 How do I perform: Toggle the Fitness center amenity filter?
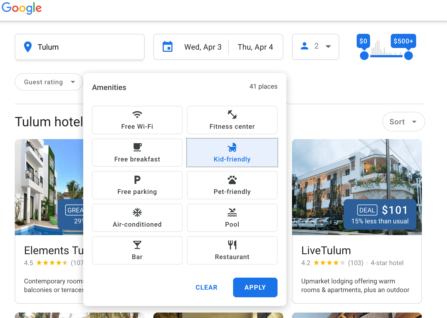coord(232,120)
